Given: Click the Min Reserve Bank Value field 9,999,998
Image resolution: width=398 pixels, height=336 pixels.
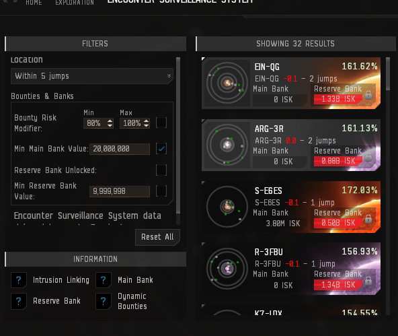Looking at the screenshot, I should [x=120, y=191].
